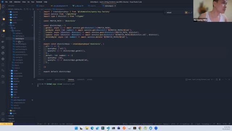232x131 pixels.
Task: Click the webcam thumbnail of Bùi Quang Hiếu
Action: coord(213,11)
